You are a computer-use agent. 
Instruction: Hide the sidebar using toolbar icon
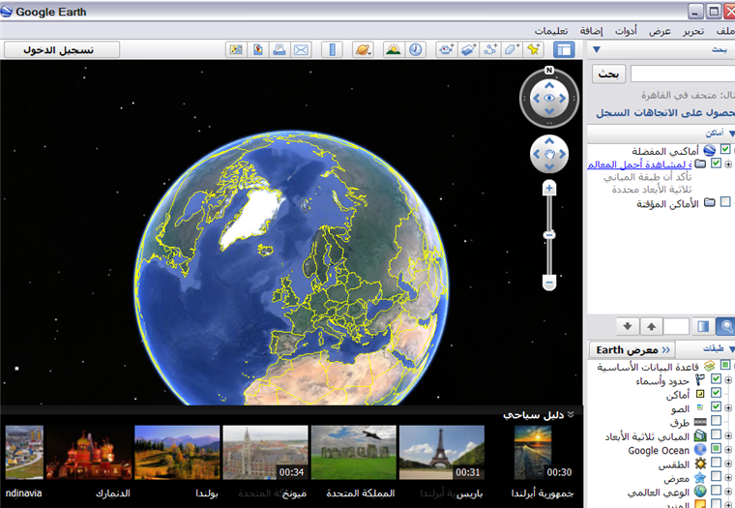click(x=564, y=49)
